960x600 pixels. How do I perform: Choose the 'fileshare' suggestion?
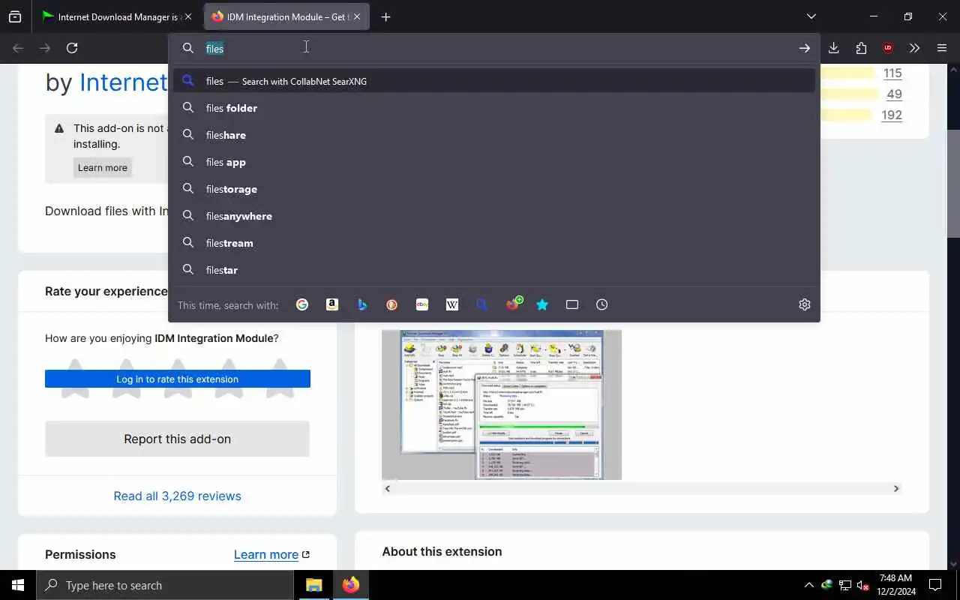pos(494,135)
